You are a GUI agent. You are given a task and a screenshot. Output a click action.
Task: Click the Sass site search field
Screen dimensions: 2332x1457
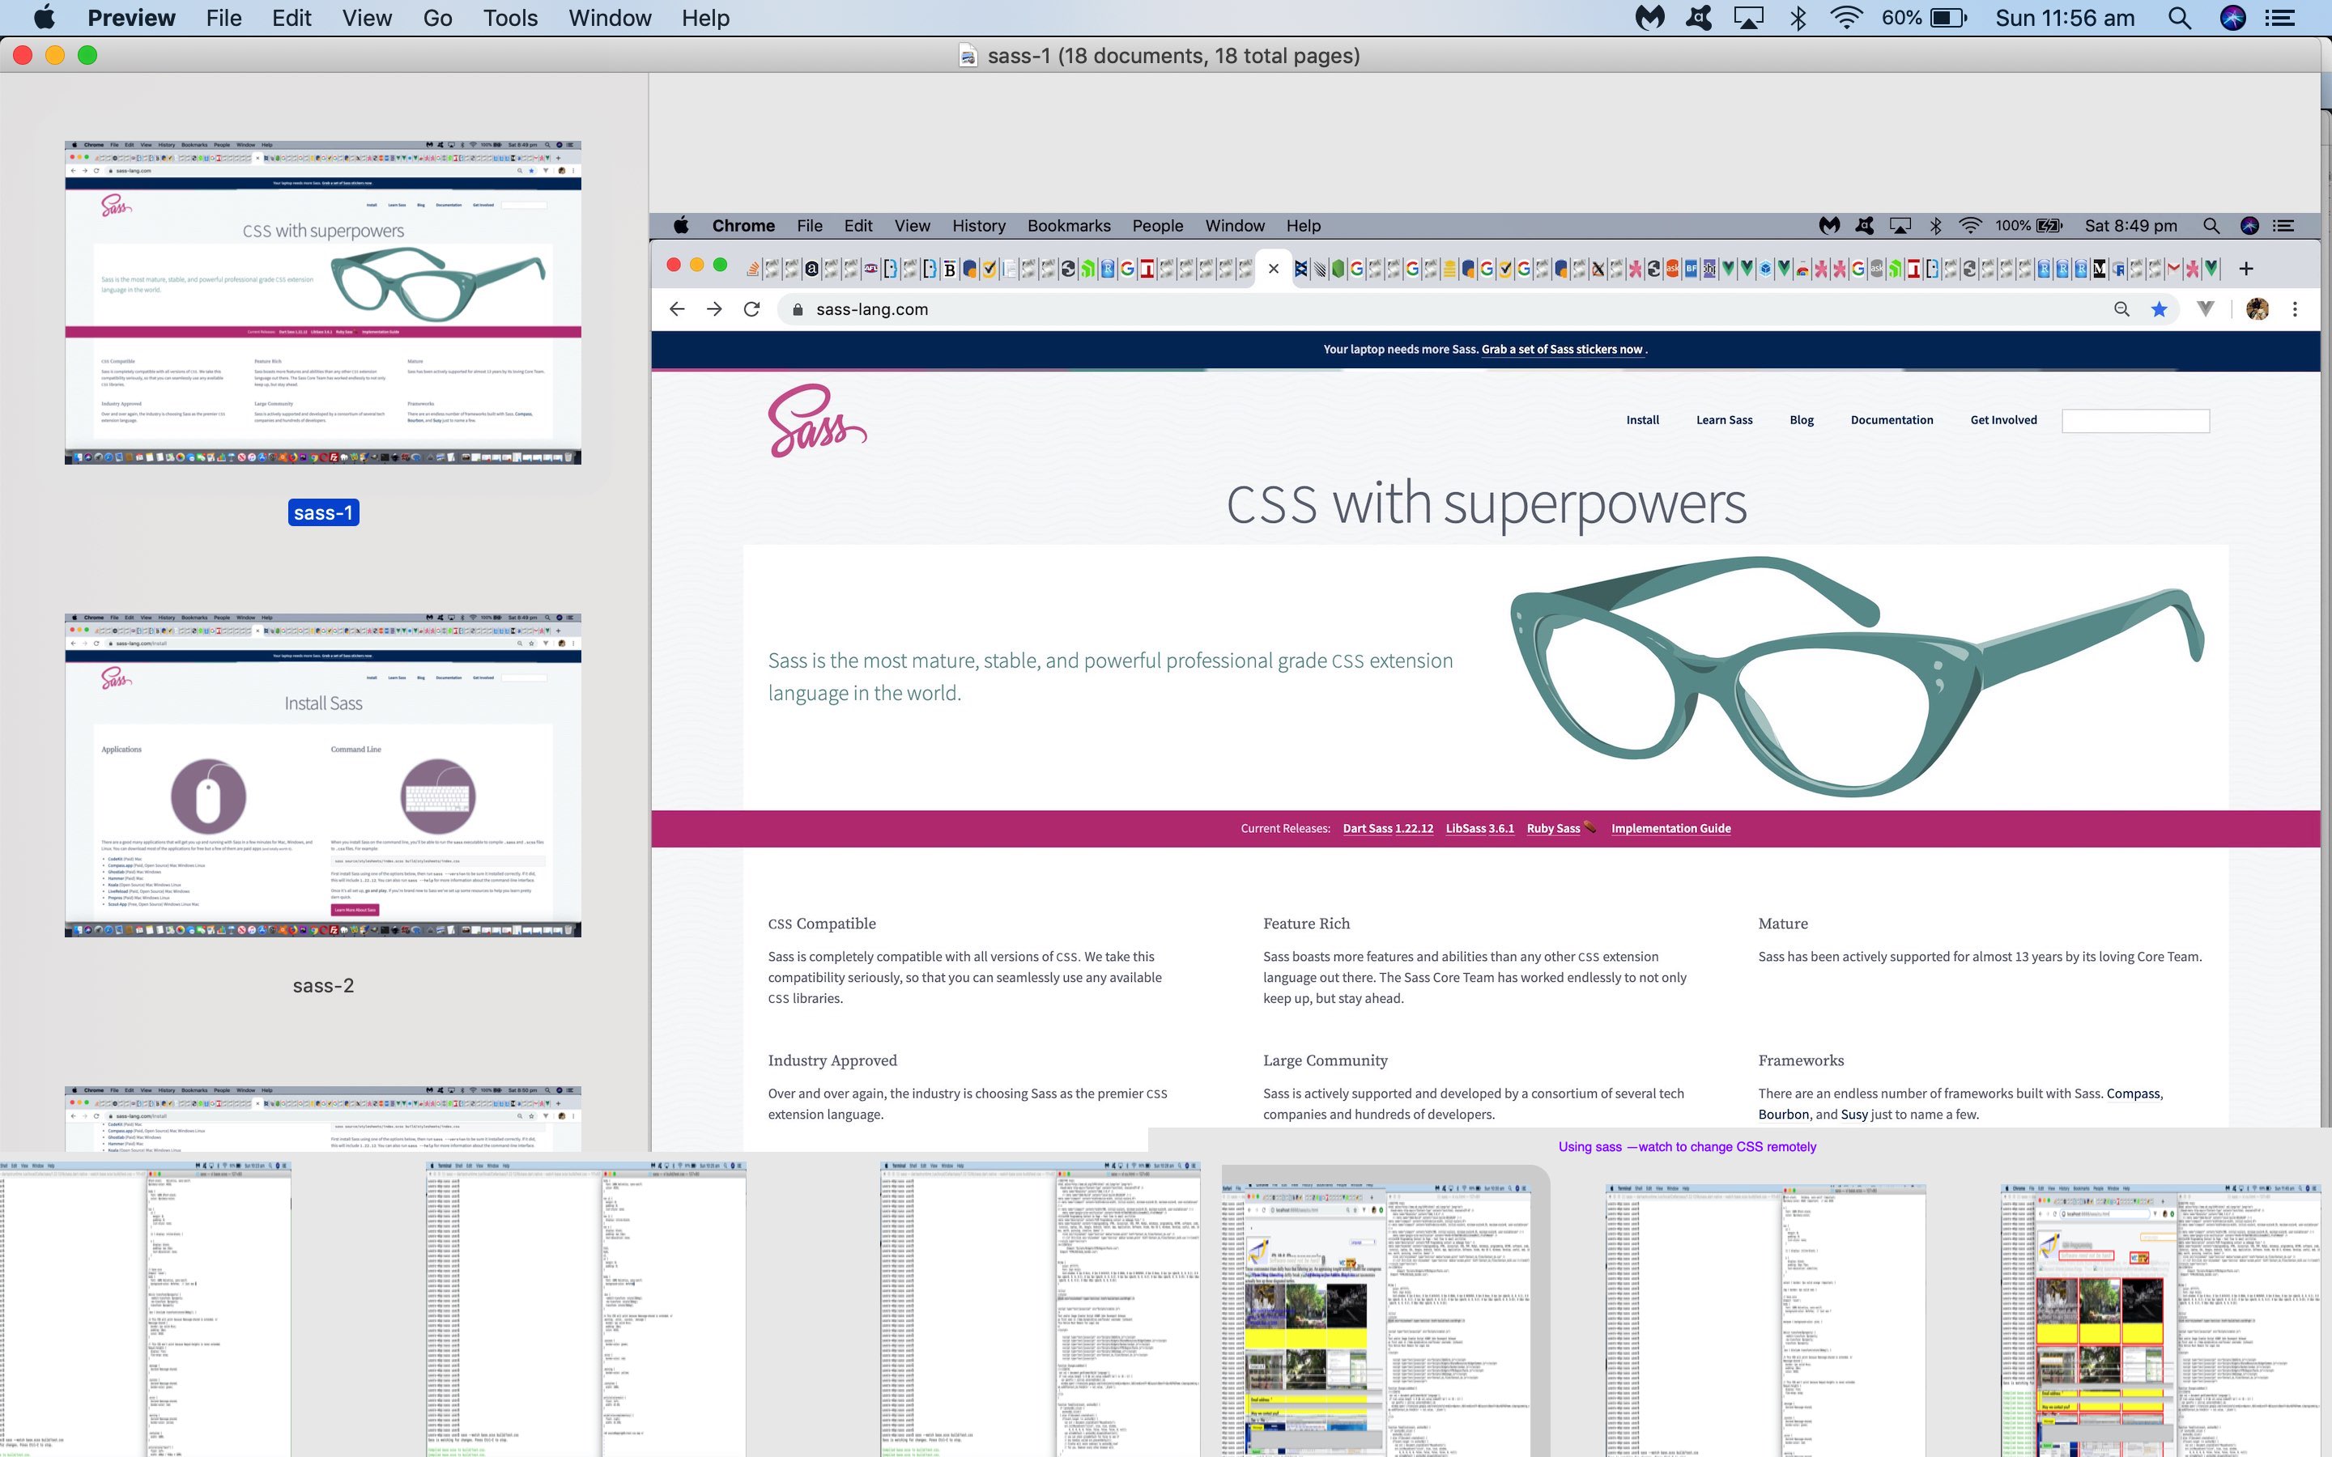(2135, 420)
